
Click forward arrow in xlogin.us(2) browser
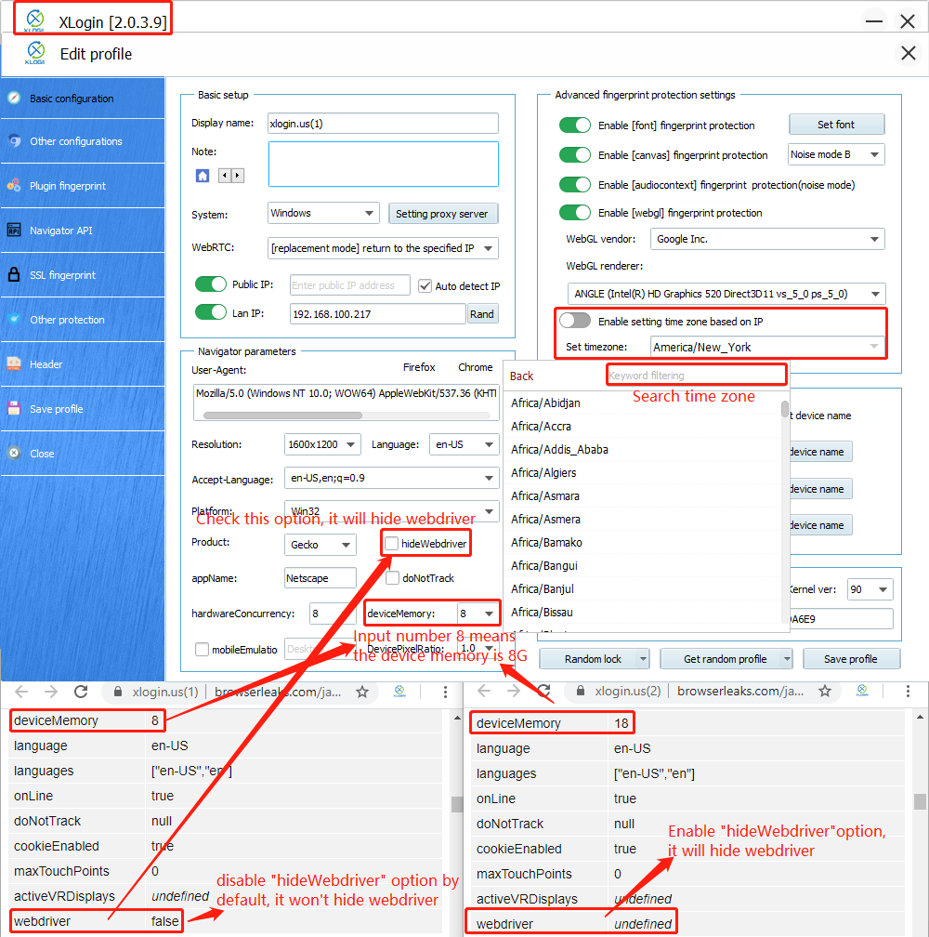[x=514, y=692]
